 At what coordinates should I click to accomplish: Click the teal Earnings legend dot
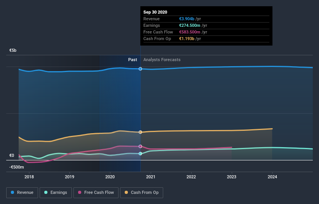pos(46,192)
